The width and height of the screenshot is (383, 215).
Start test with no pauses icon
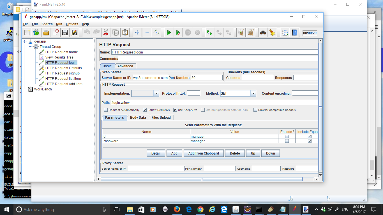coord(178,32)
